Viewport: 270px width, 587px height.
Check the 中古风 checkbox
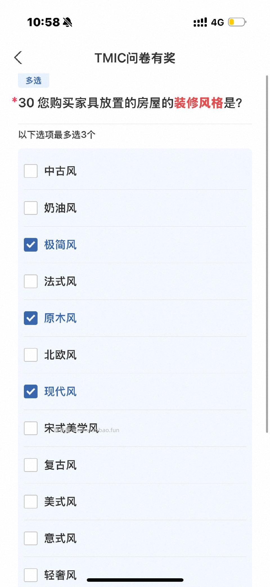pyautogui.click(x=31, y=171)
